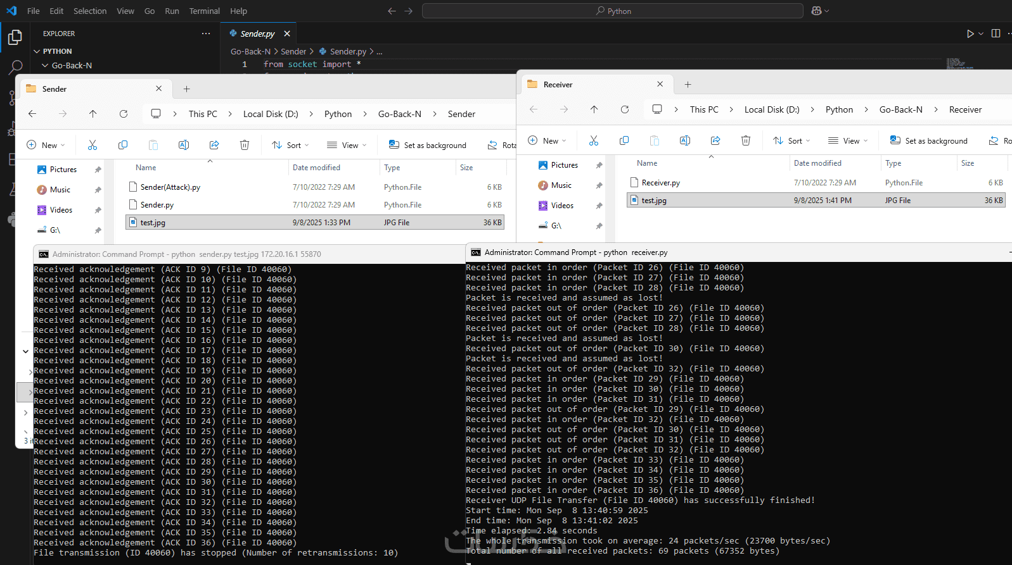The height and width of the screenshot is (565, 1012).
Task: Click Cut icon in Receiver window toolbar
Action: point(594,140)
